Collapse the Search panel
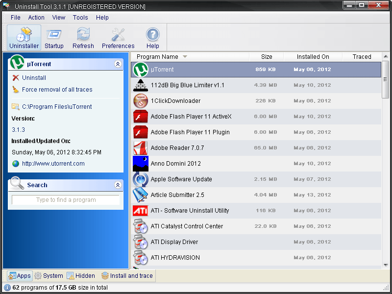The width and height of the screenshot is (392, 294). coord(118,185)
